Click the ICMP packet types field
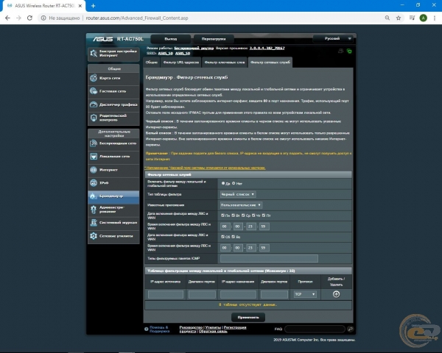The image size is (442, 353). point(269,258)
